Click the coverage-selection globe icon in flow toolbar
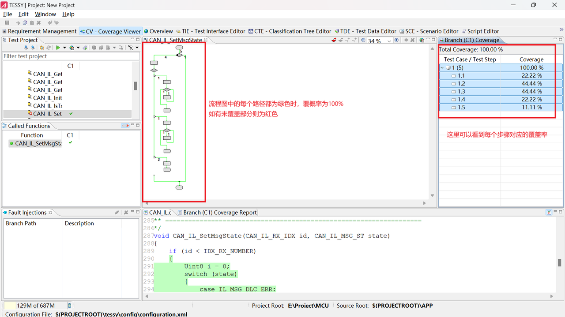Screen dimensions: 565x317 point(422,40)
